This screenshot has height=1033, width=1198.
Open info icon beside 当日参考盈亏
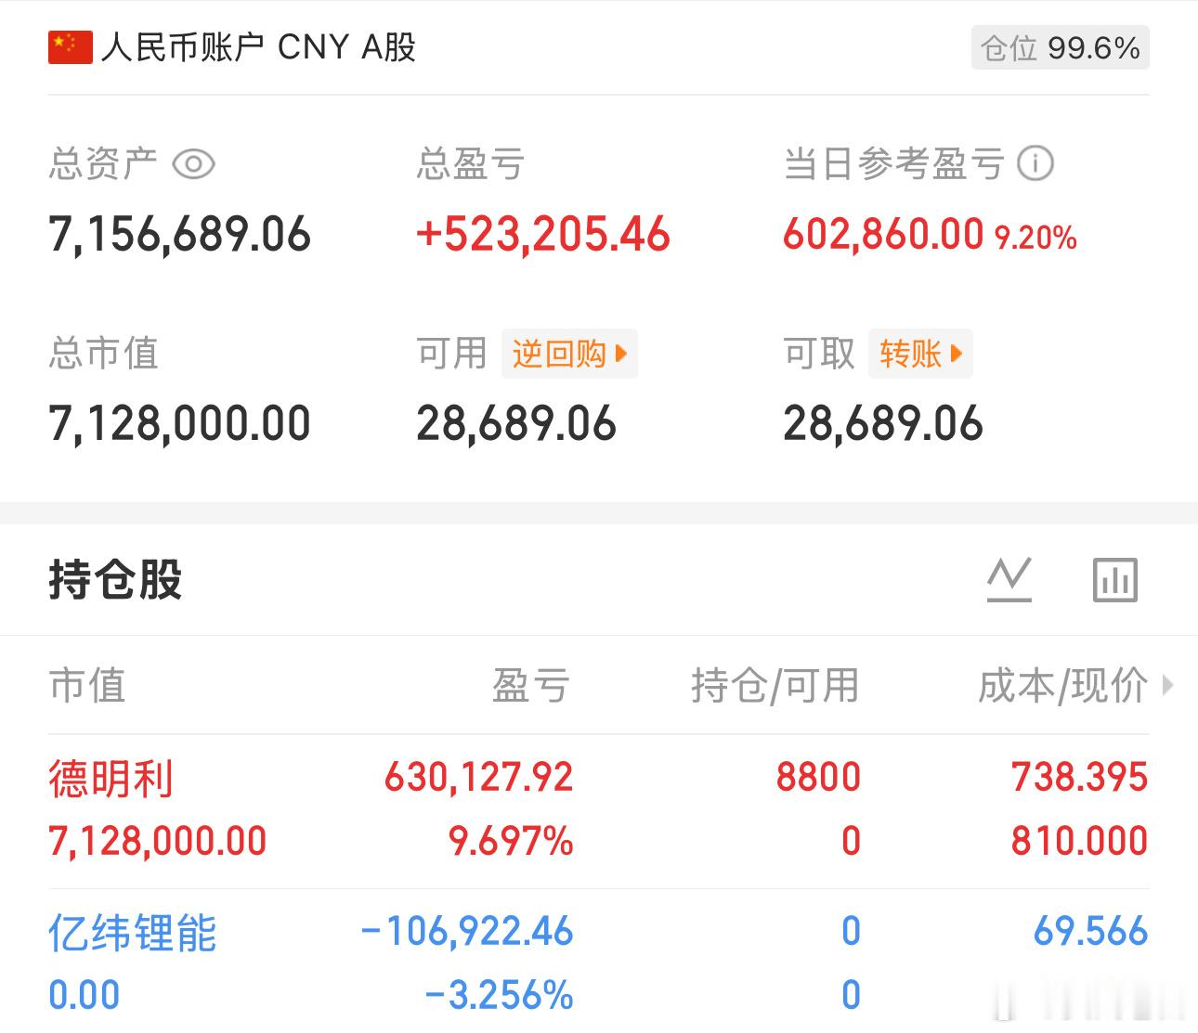(1035, 164)
